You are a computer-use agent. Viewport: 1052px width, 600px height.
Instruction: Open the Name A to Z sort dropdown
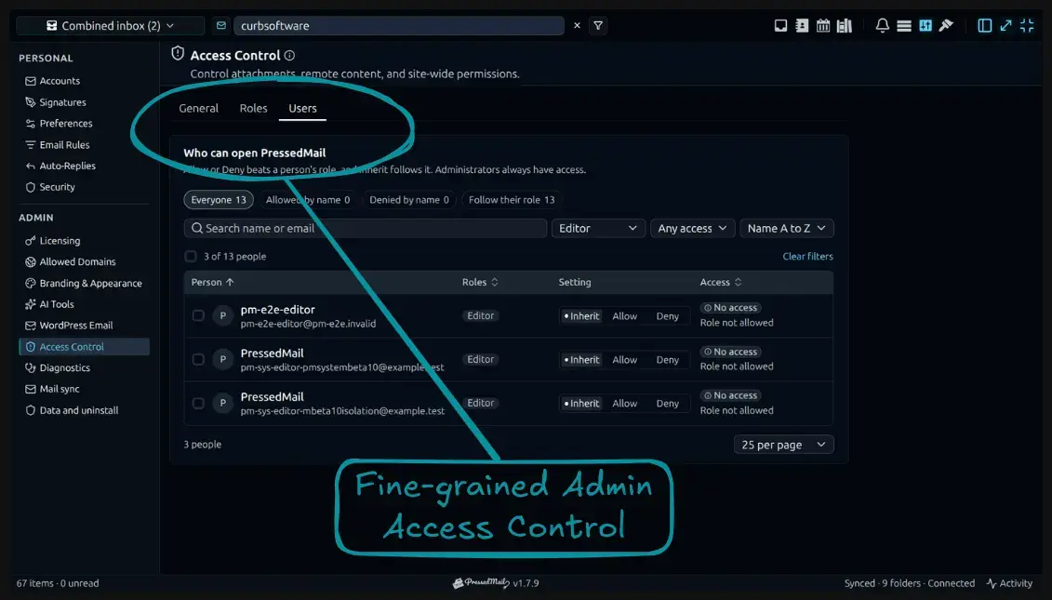click(x=786, y=228)
